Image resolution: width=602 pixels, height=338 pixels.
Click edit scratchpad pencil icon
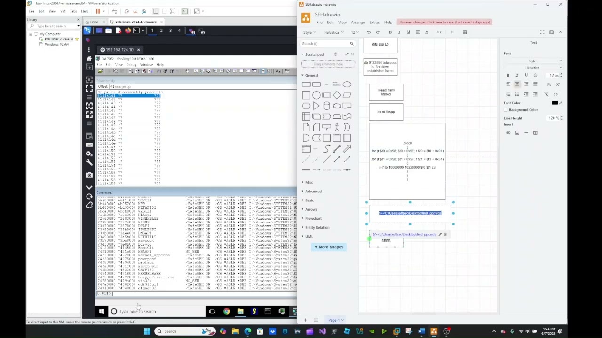coord(347,54)
